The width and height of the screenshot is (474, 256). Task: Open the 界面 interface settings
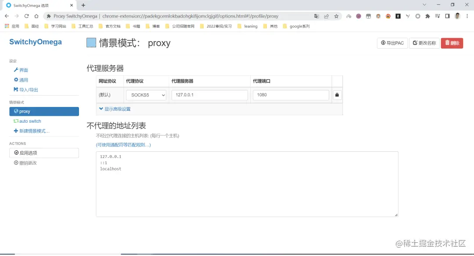(x=21, y=70)
